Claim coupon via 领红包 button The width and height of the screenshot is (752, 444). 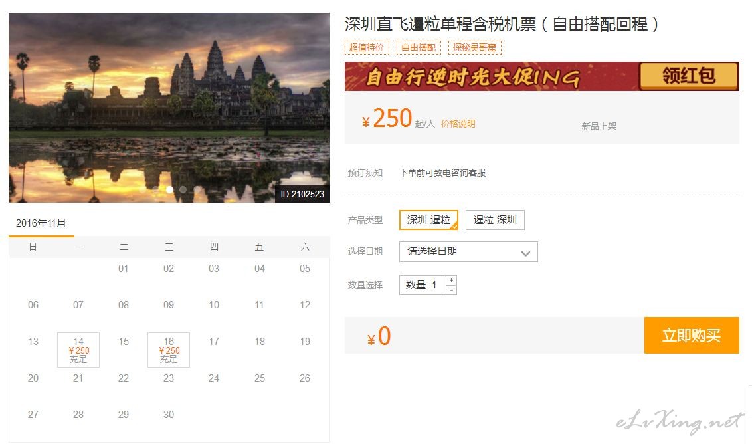click(x=689, y=76)
